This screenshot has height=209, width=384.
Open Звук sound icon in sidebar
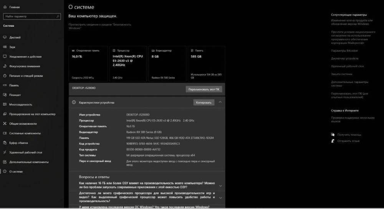[5, 47]
